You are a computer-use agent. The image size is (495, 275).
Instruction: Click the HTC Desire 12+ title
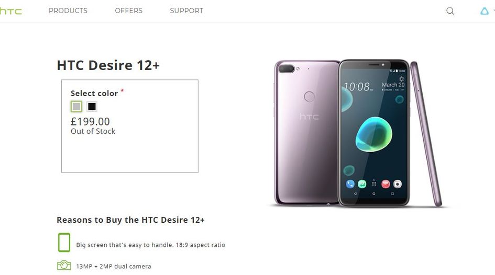[108, 65]
